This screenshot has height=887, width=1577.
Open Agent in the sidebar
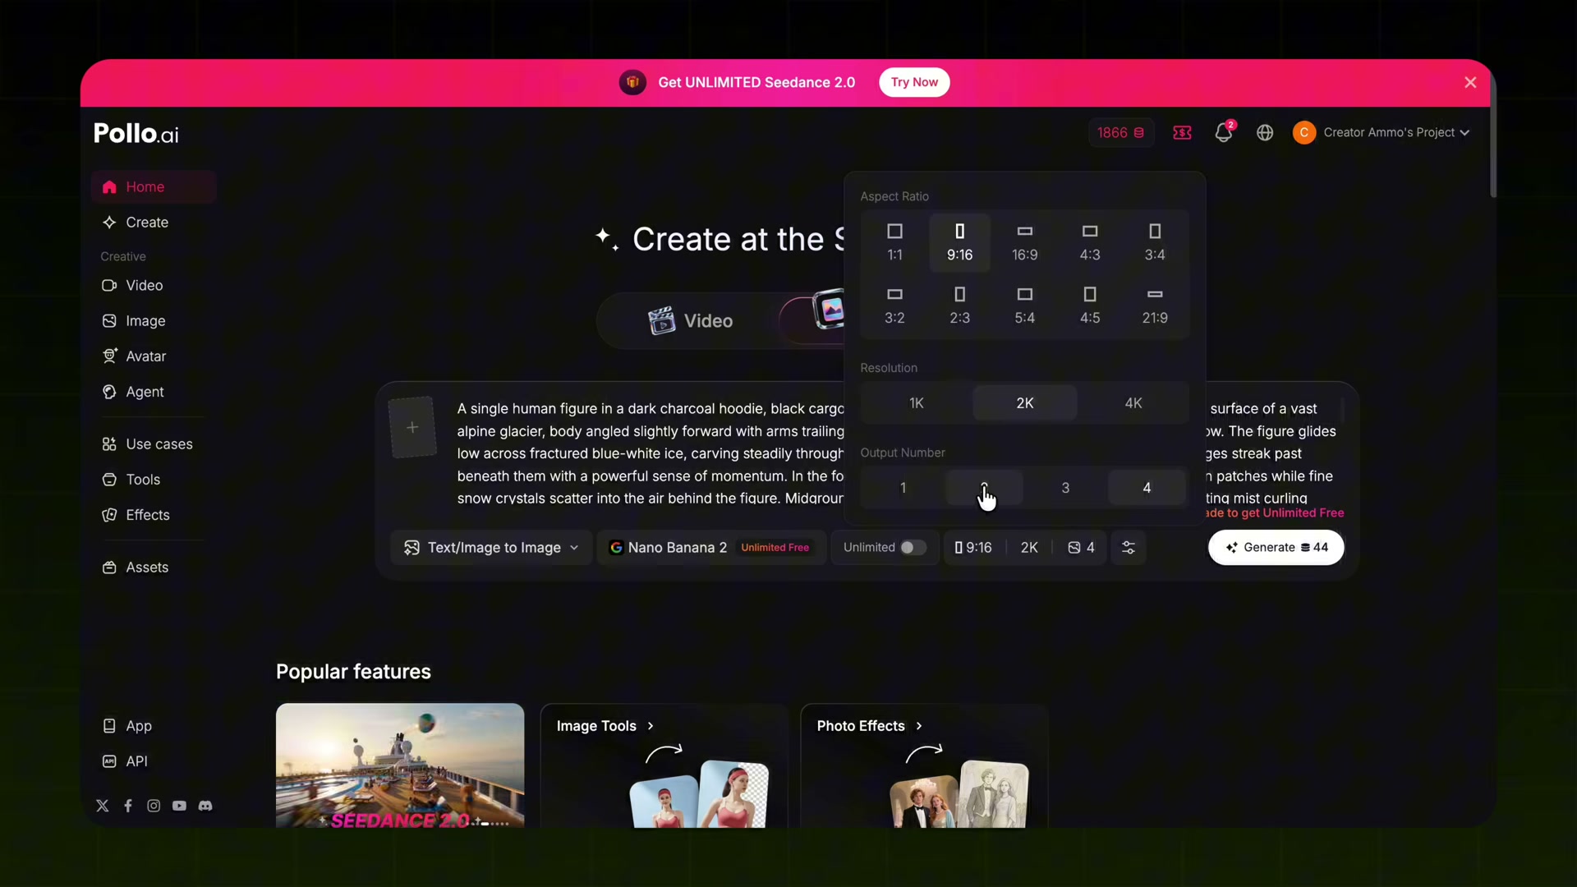154,392
